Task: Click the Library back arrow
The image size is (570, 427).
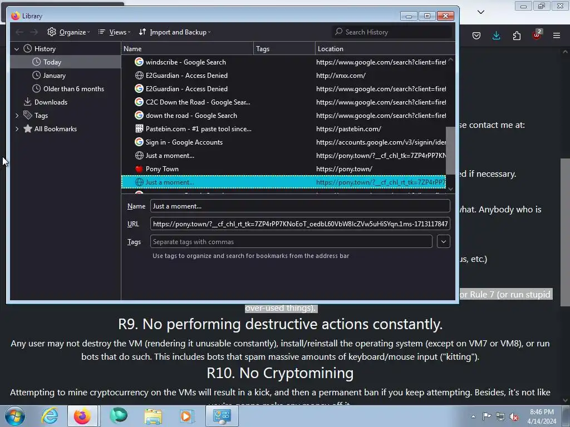Action: [x=19, y=32]
